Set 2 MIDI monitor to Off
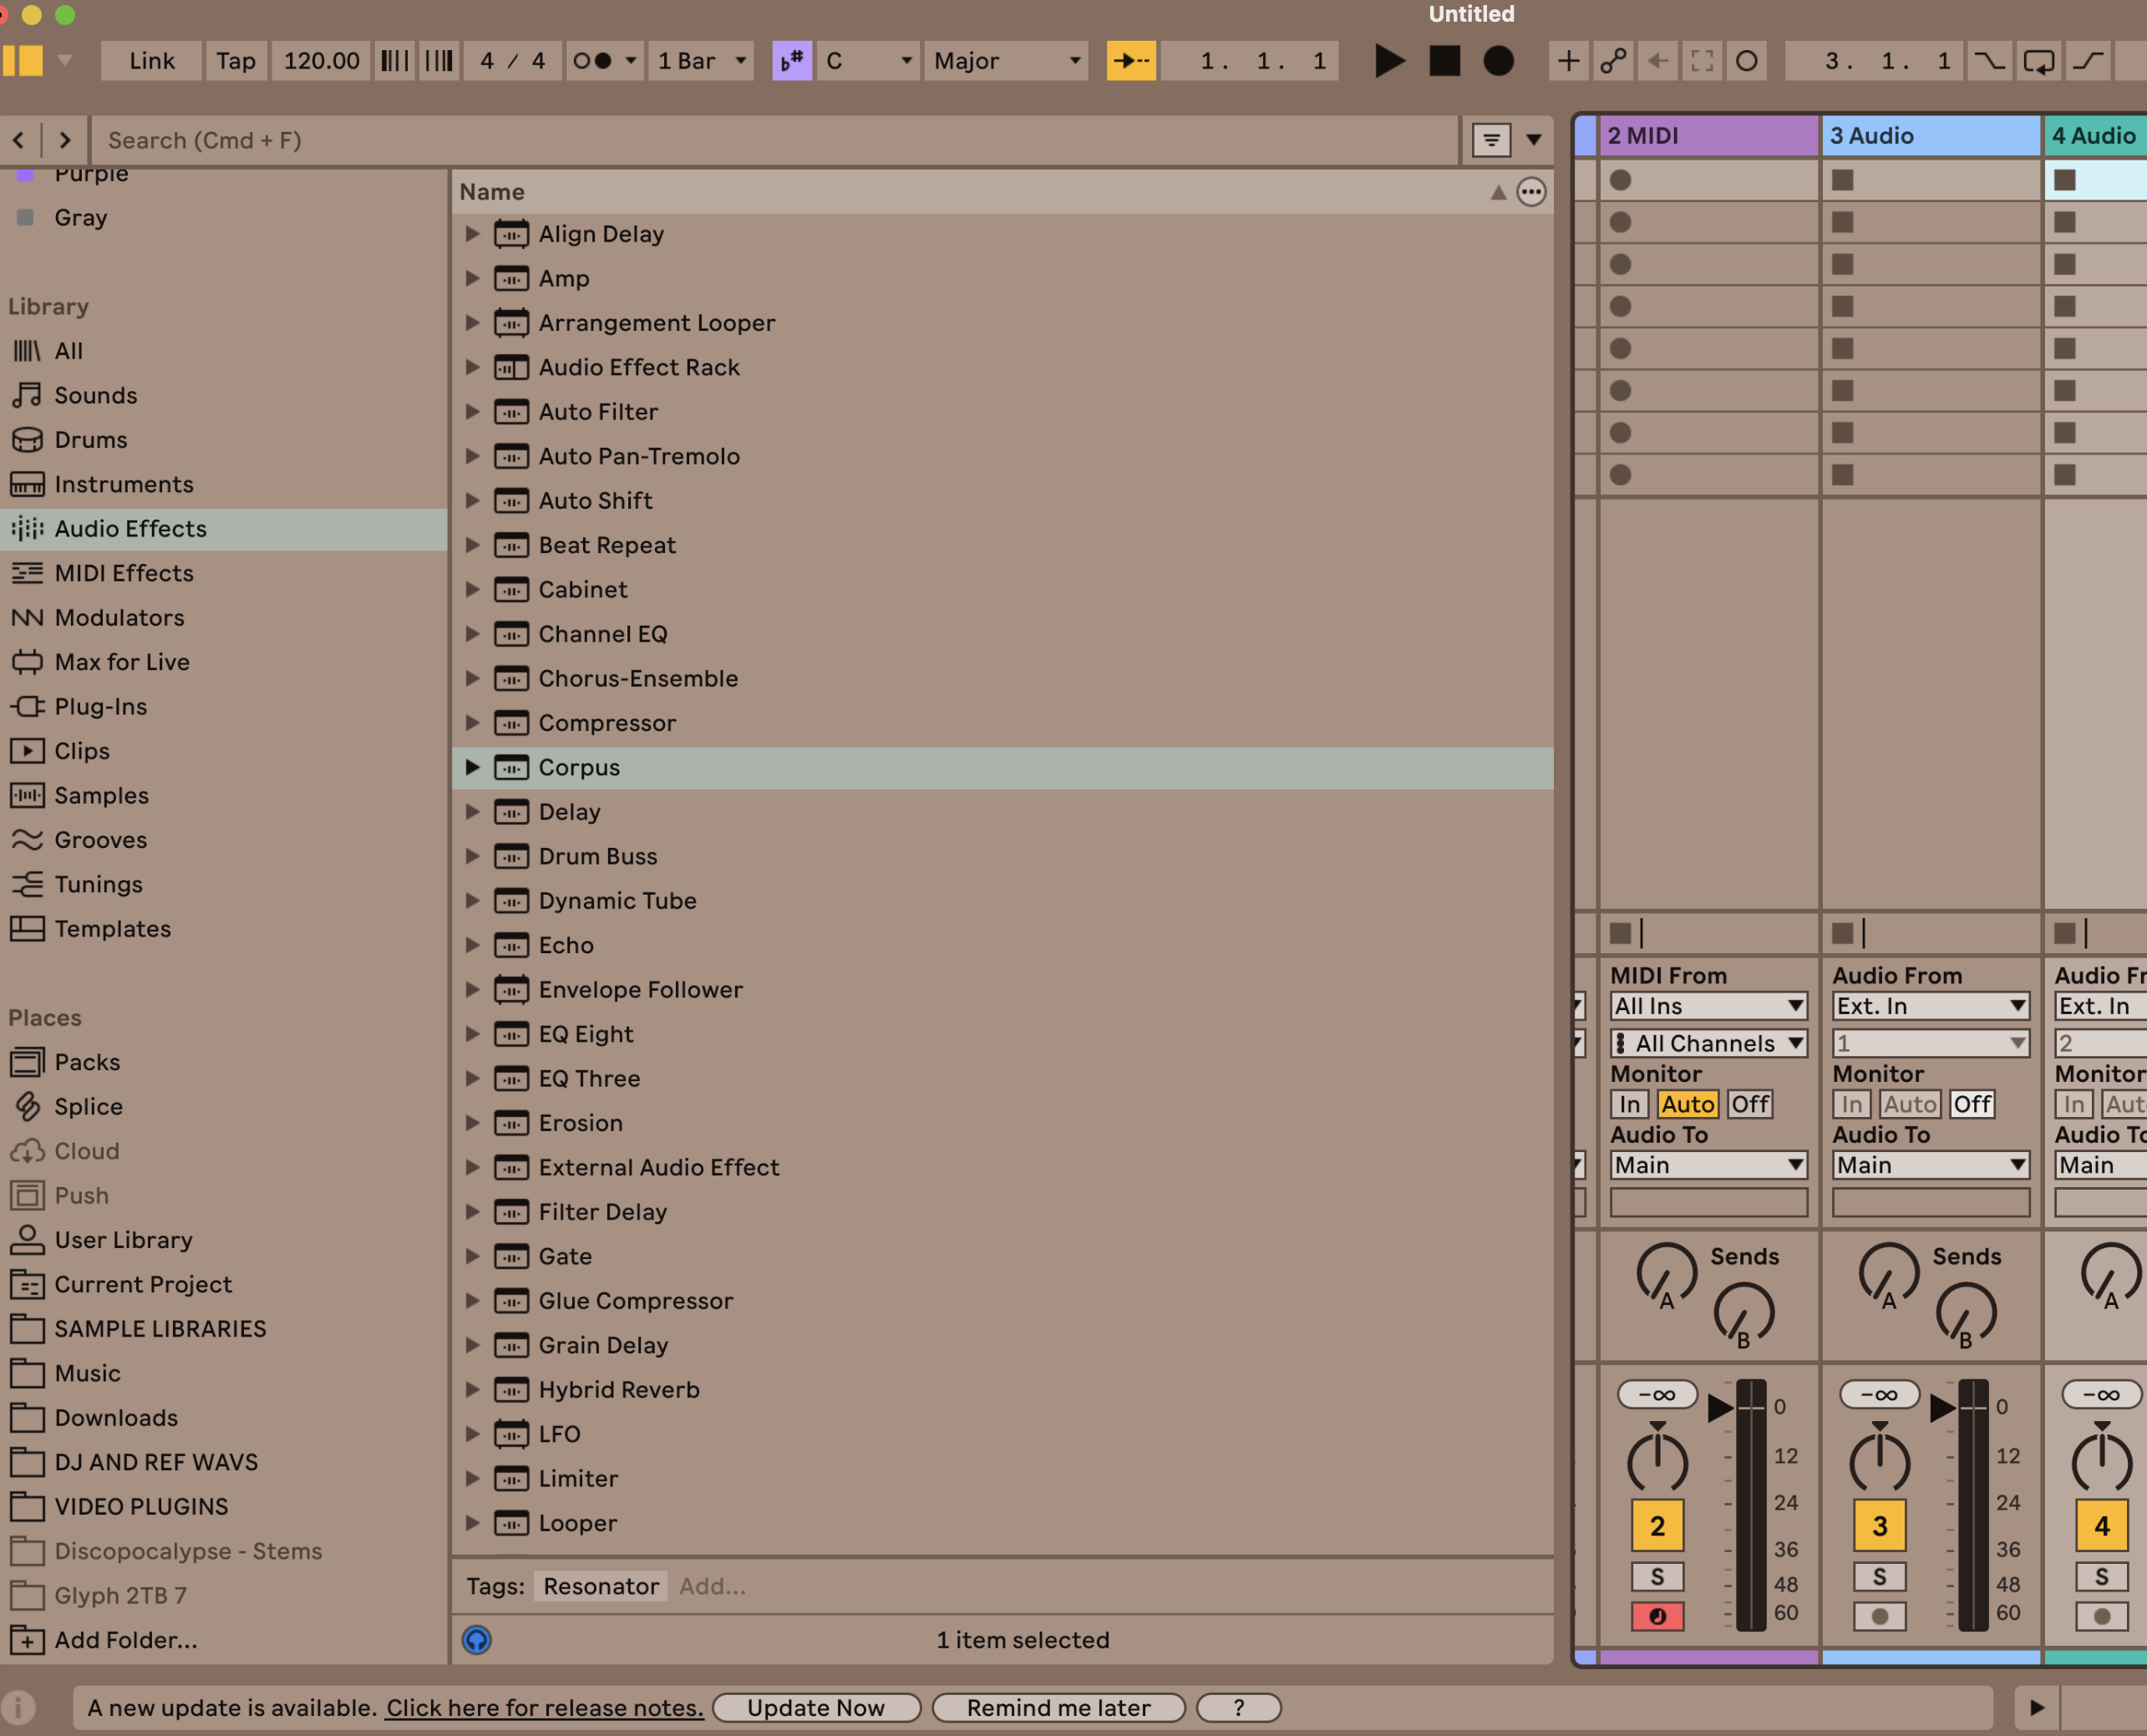This screenshot has width=2147, height=1736. 1750,1104
